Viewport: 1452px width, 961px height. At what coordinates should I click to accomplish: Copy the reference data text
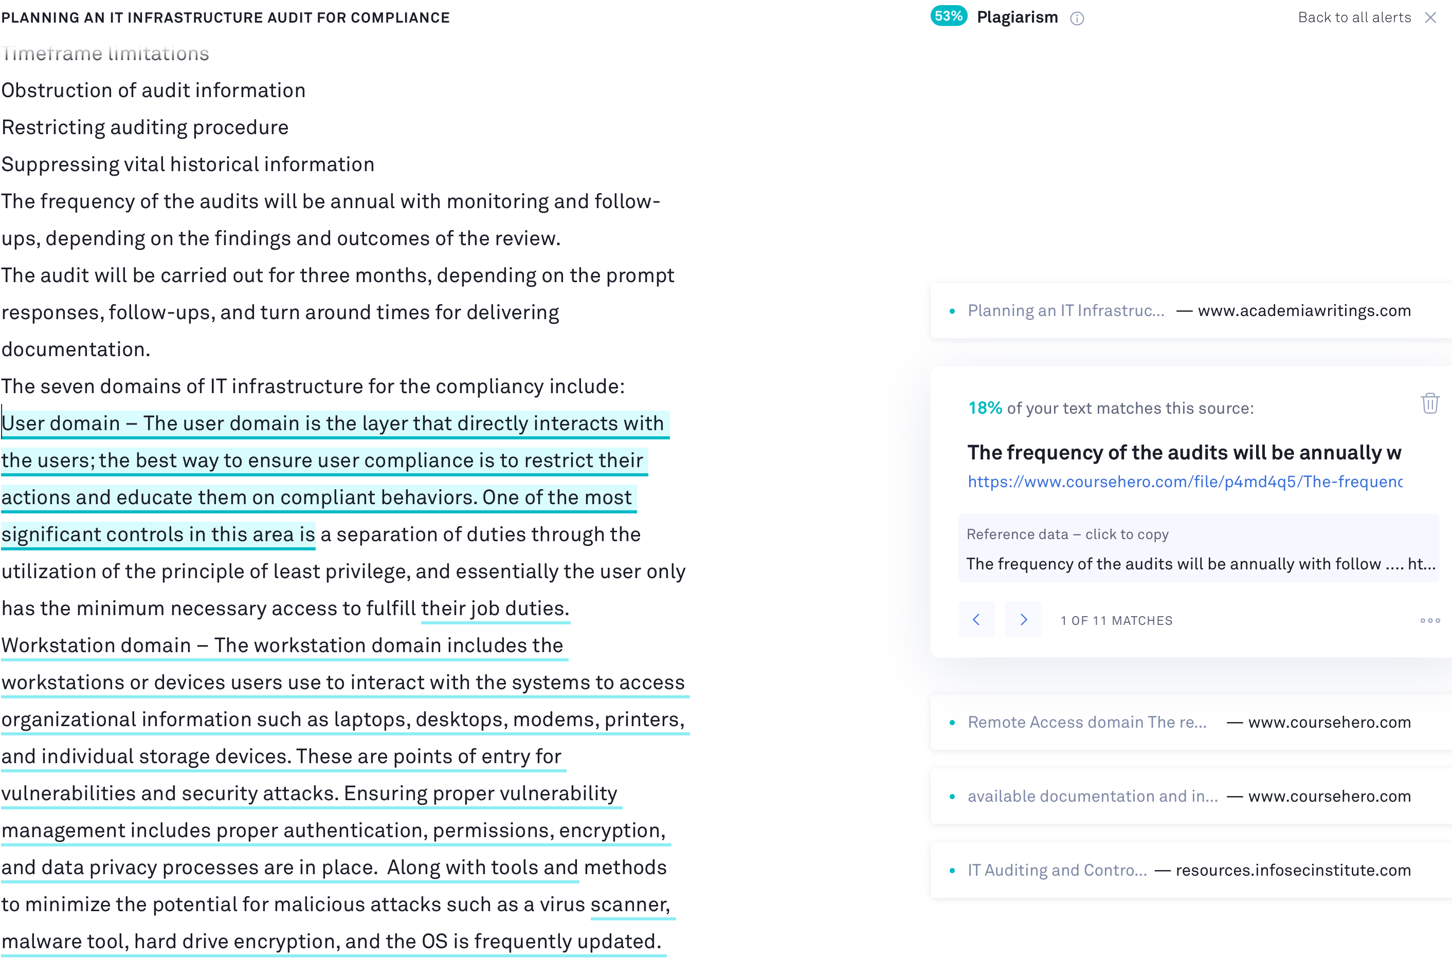click(x=1199, y=548)
